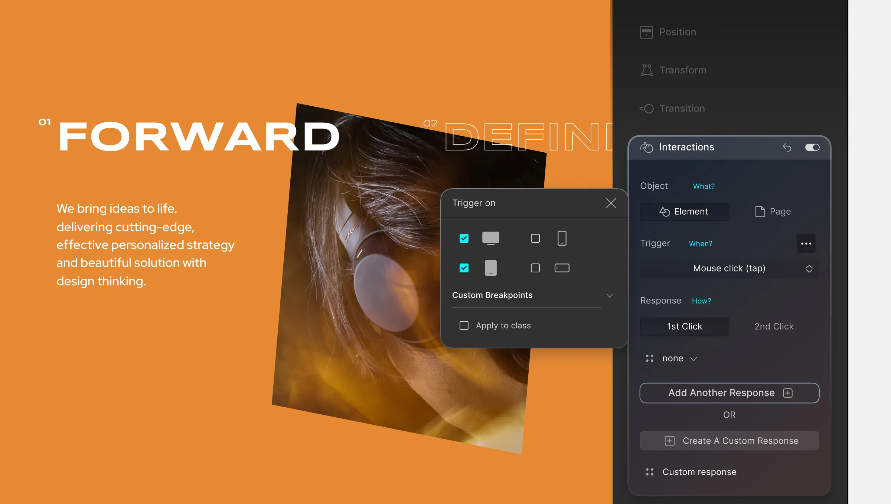This screenshot has width=891, height=504.
Task: Check the desktop breakpoint checkbox
Action: click(x=464, y=238)
